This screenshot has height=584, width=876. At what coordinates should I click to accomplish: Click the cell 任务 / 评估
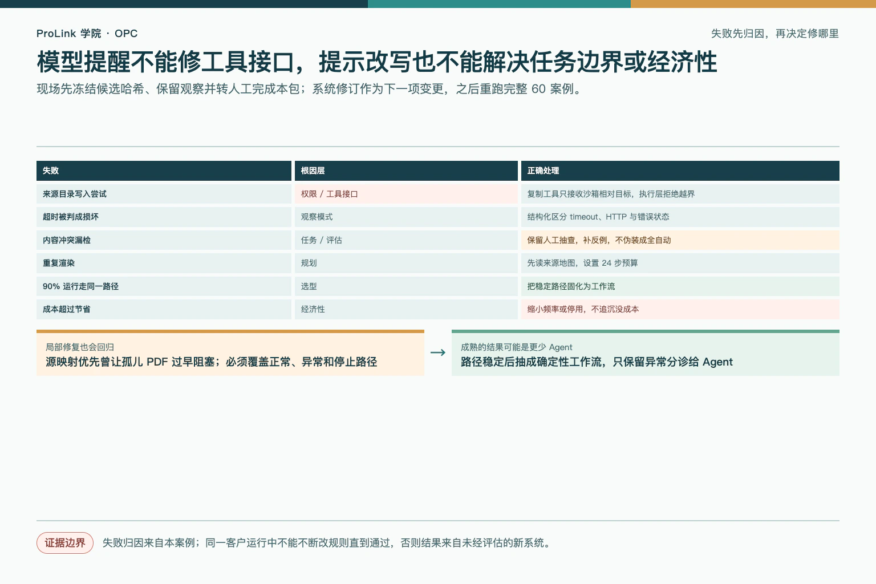click(x=406, y=240)
